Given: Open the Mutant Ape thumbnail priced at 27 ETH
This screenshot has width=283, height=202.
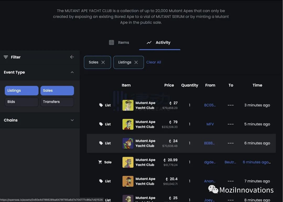Looking at the screenshot, I should coord(128,105).
